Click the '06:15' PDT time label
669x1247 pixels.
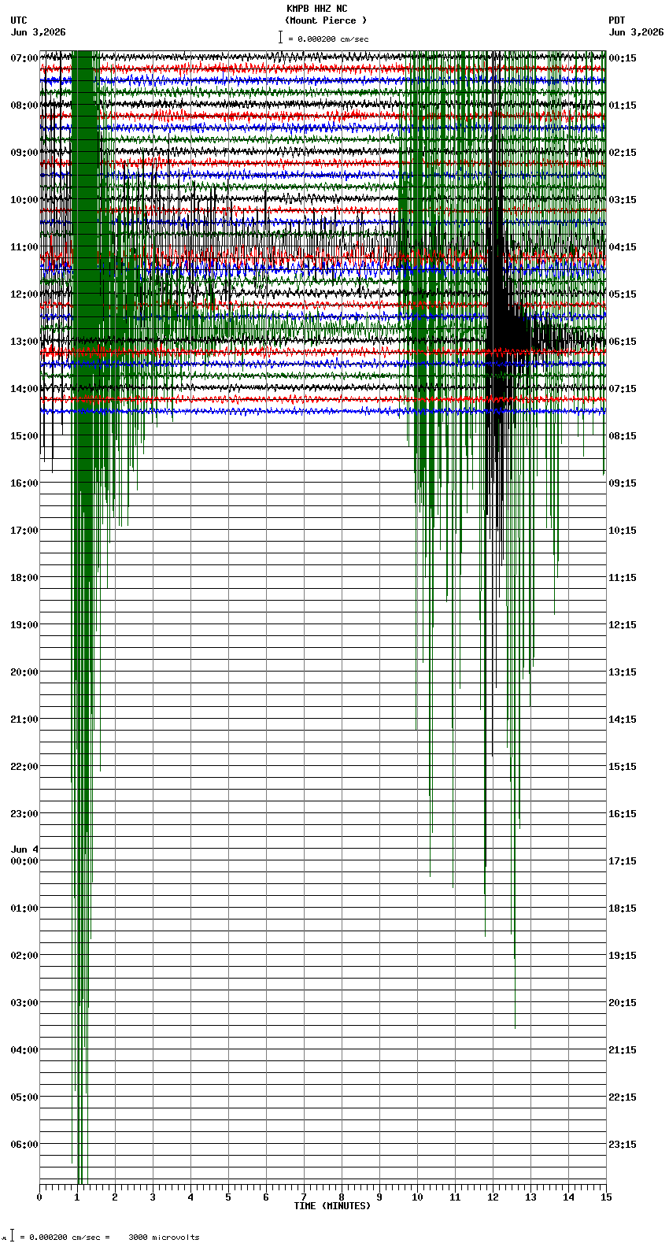[623, 342]
